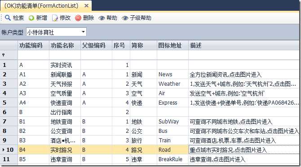The height and width of the screenshot is (167, 301).
Task: Click the SubWay icon address cell
Action: tap(173, 121)
